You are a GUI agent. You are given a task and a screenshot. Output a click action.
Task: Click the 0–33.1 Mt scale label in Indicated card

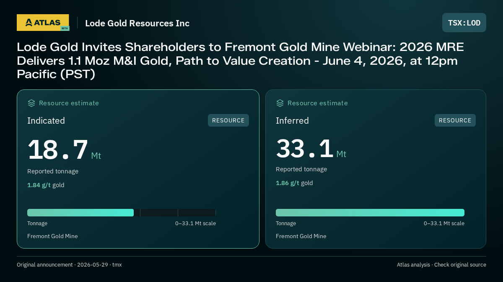point(195,224)
